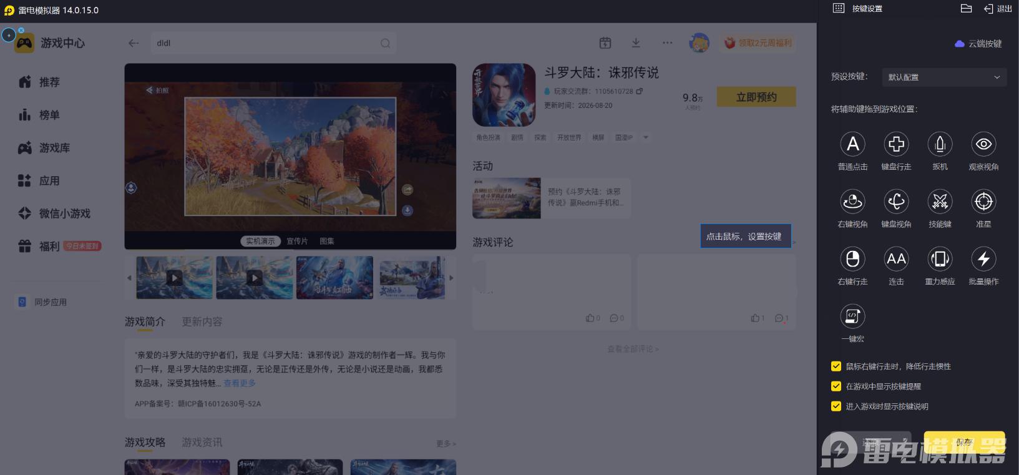Go to 游戏库 in the sidebar
Image resolution: width=1019 pixels, height=475 pixels.
point(44,148)
